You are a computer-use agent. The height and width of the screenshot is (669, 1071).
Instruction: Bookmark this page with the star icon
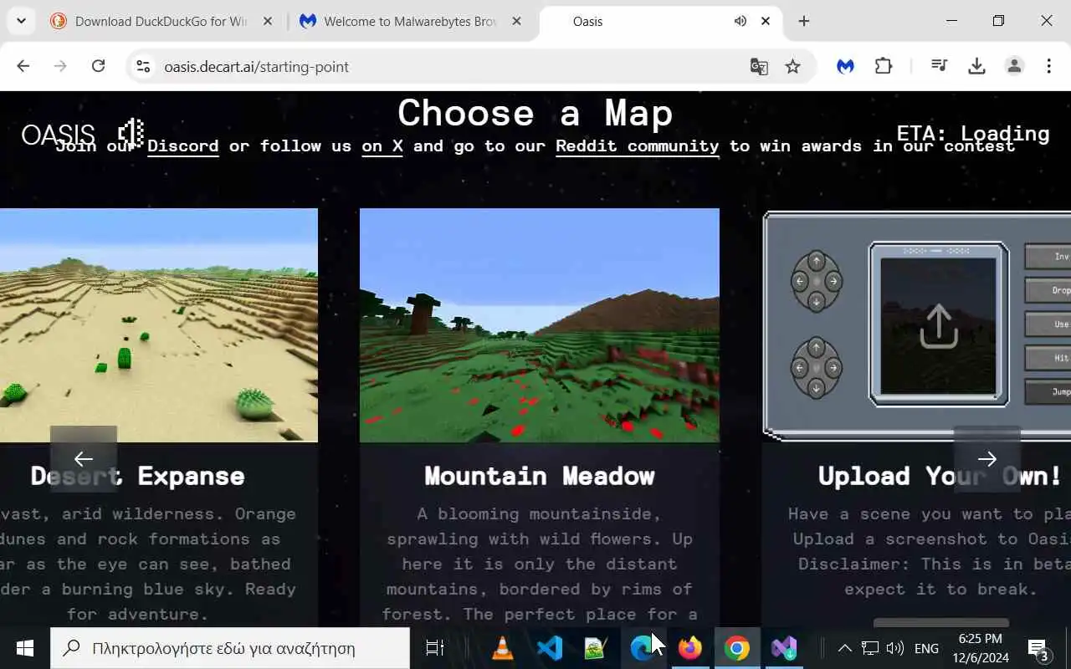pos(792,66)
